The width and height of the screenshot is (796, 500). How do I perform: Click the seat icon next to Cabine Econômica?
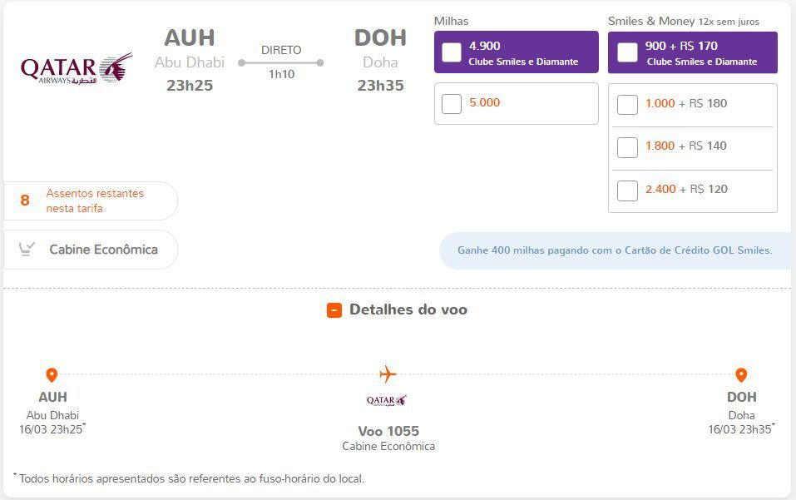coord(27,249)
